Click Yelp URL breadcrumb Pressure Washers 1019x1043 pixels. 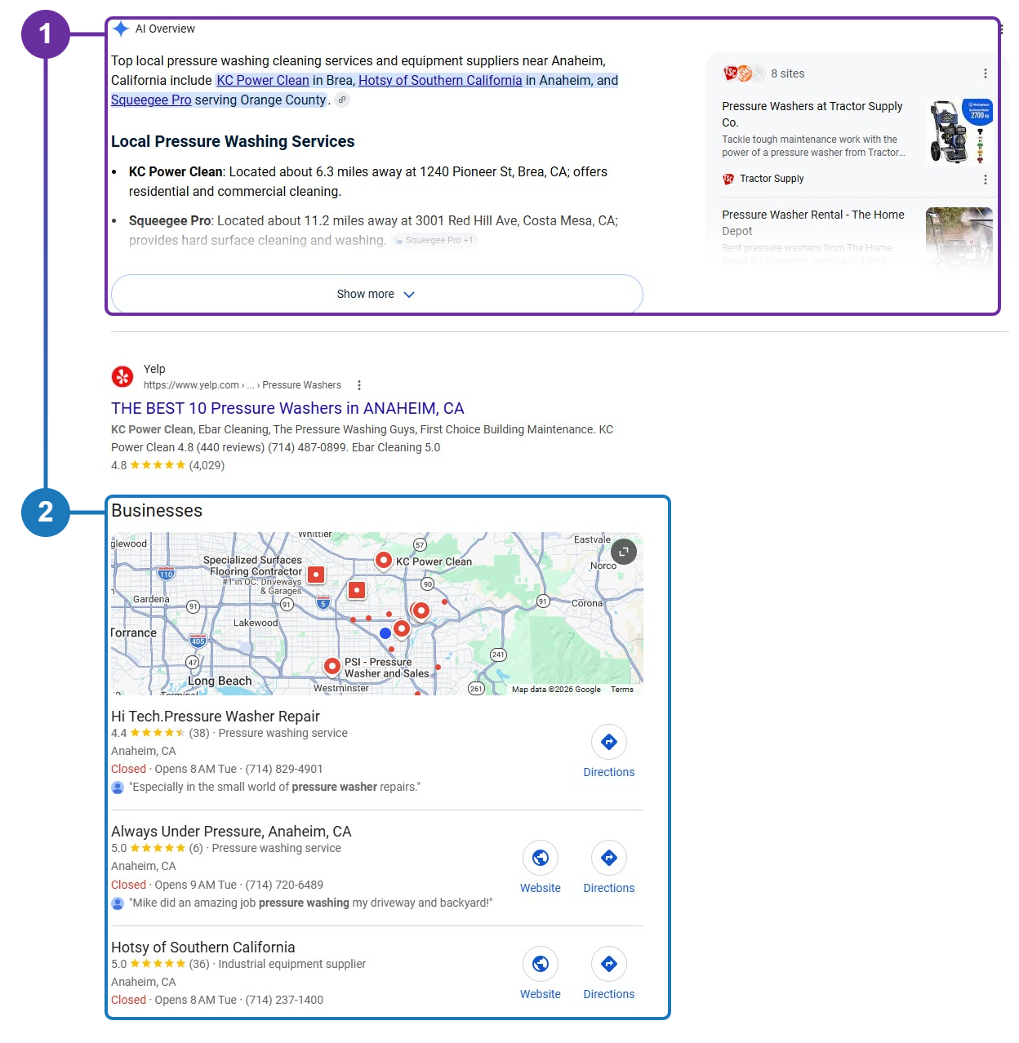coord(302,385)
